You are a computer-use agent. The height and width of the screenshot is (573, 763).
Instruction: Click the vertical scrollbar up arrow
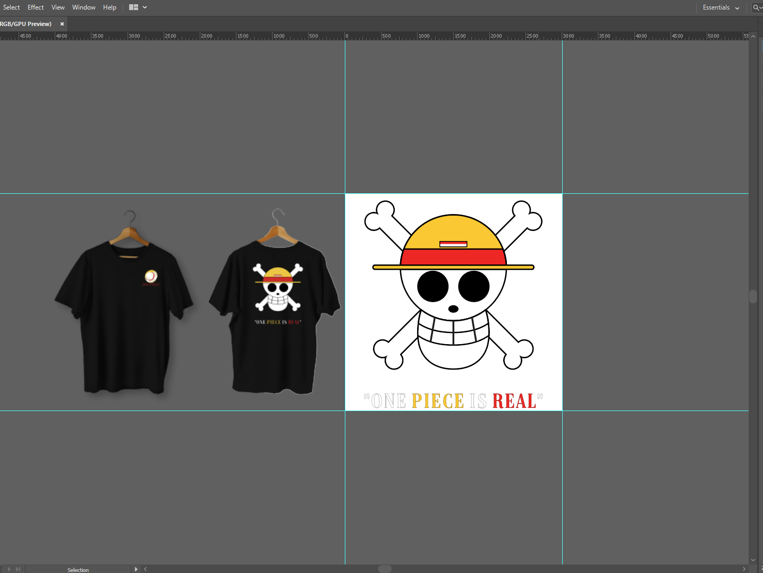click(753, 37)
